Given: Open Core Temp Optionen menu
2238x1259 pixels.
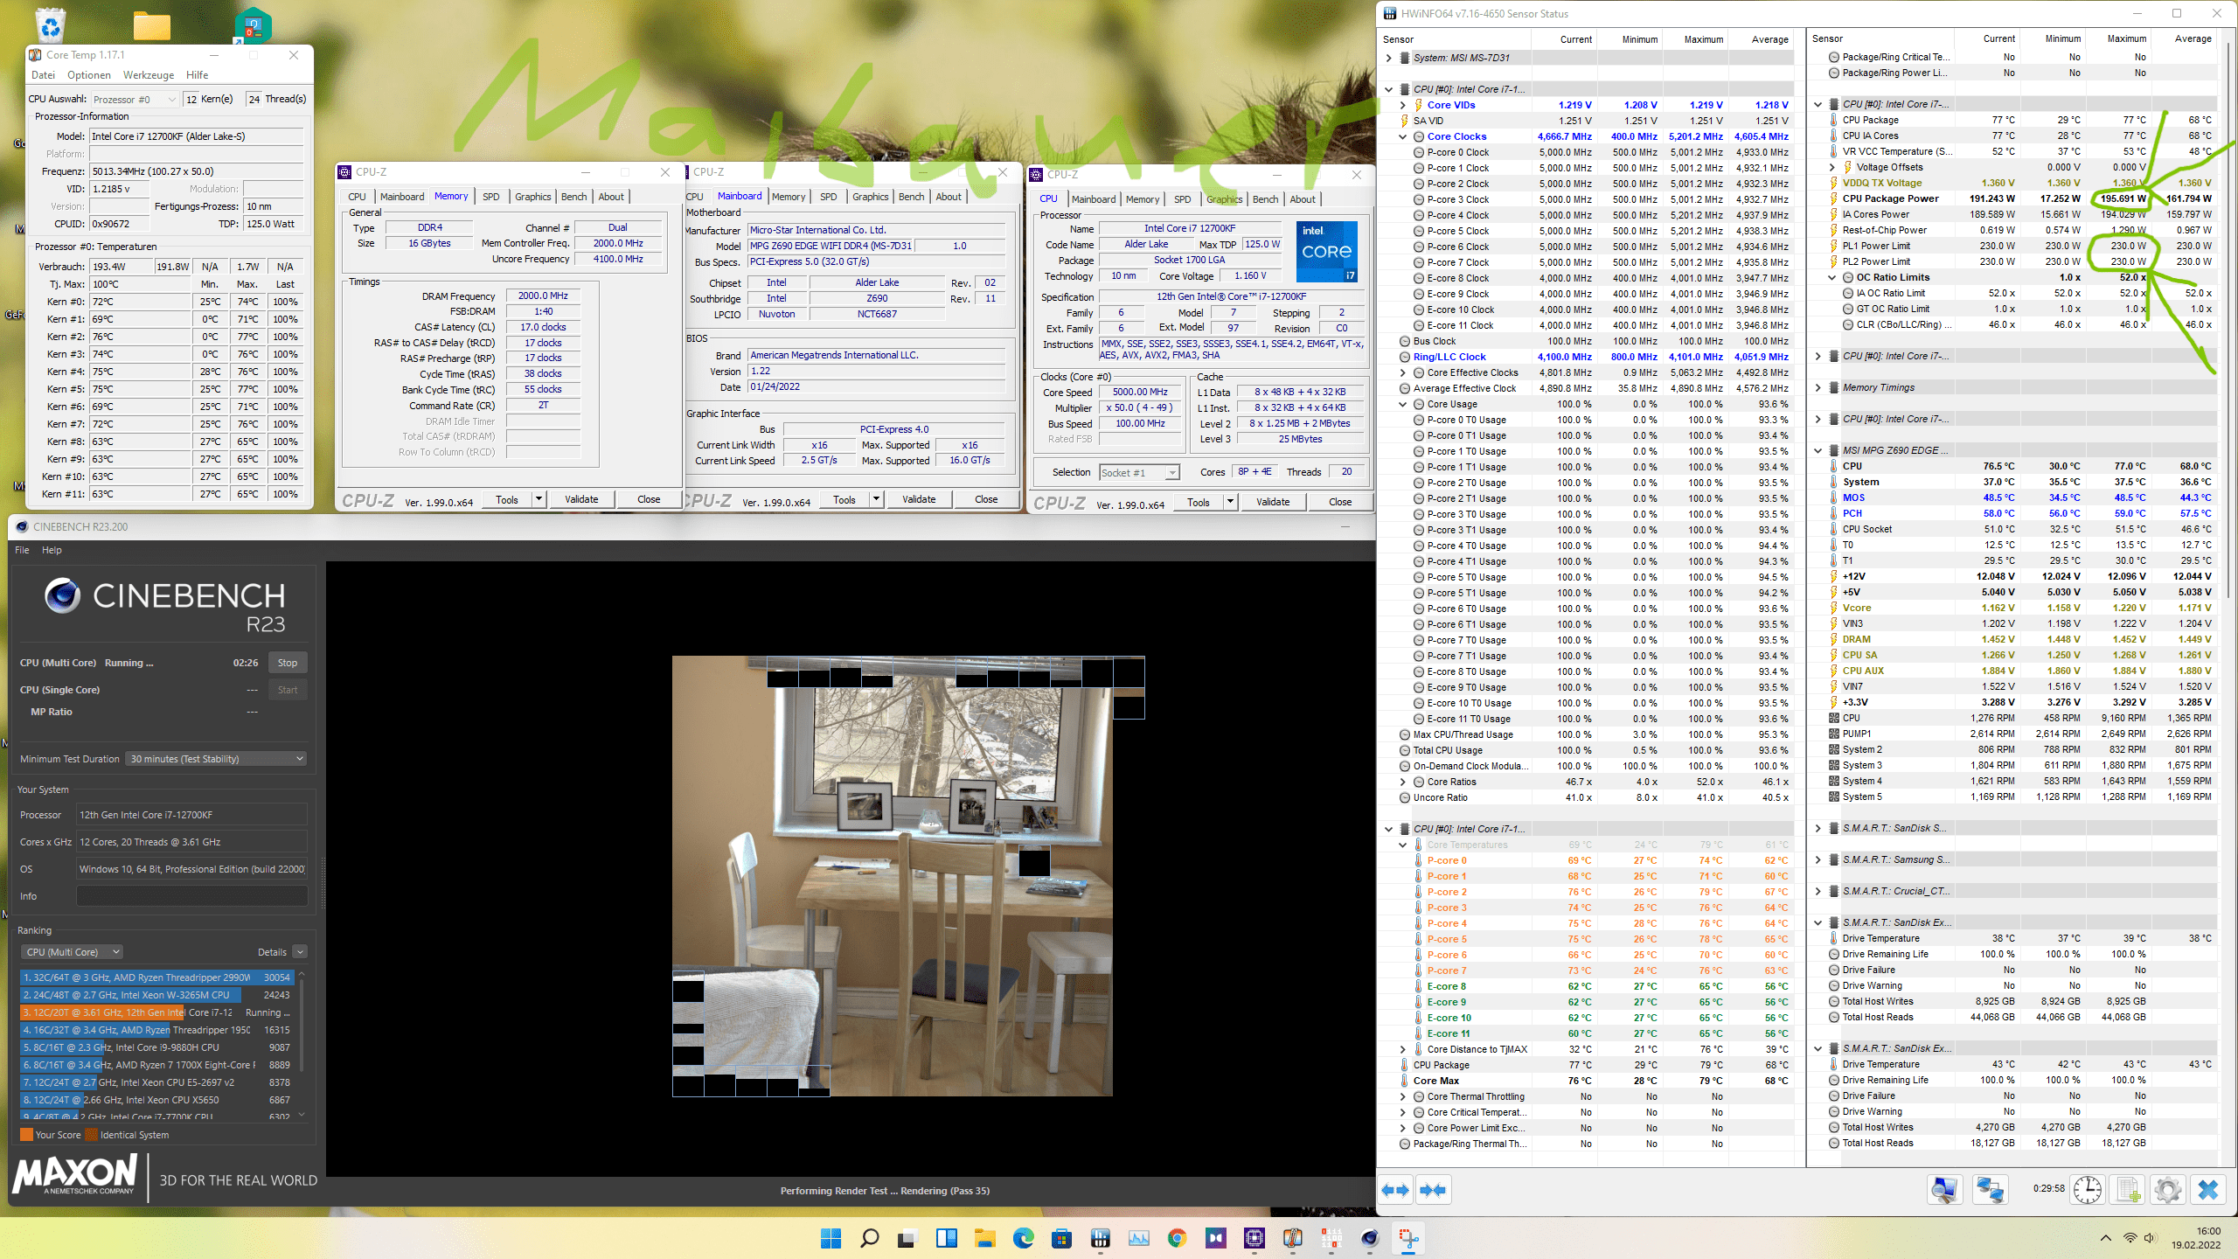Looking at the screenshot, I should point(89,75).
